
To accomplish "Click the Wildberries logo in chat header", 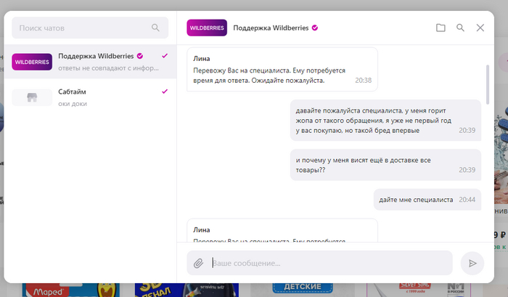I will coord(207,28).
